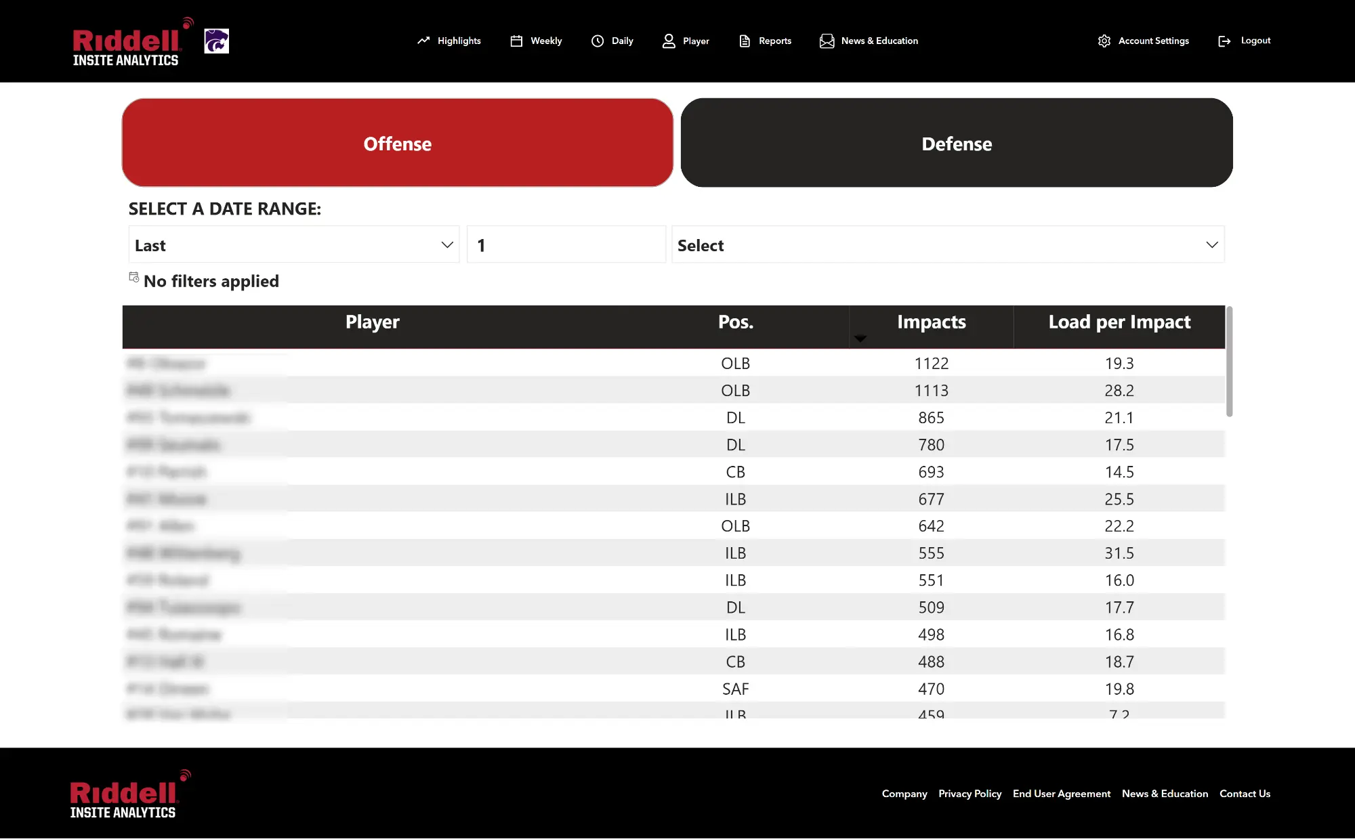Open the Contact Us footer link

click(1245, 794)
